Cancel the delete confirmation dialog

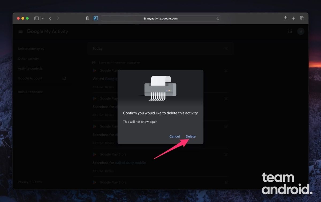[x=174, y=136]
